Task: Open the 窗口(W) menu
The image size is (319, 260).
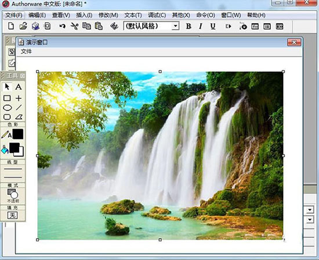Action: 231,15
